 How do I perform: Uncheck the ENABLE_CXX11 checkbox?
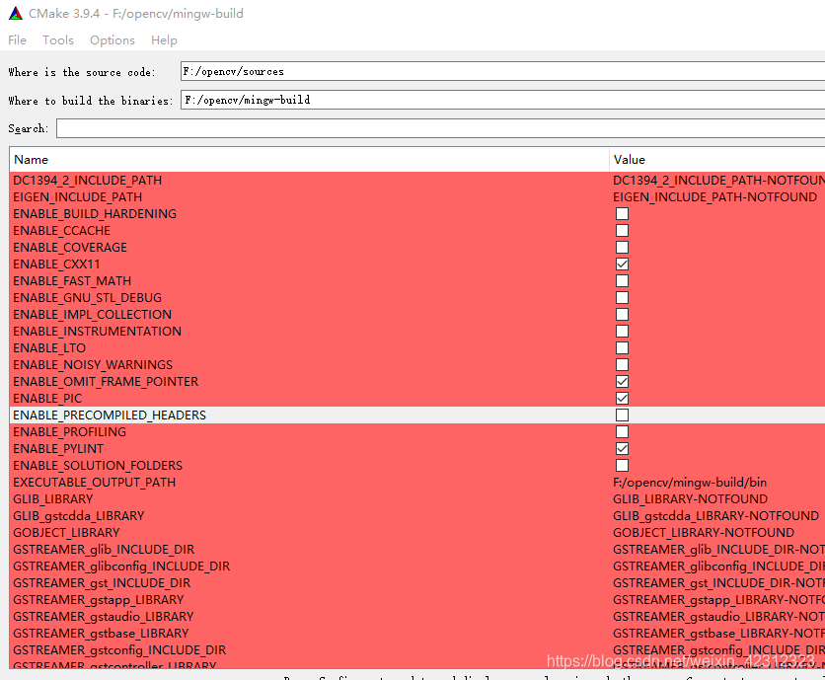(x=622, y=264)
